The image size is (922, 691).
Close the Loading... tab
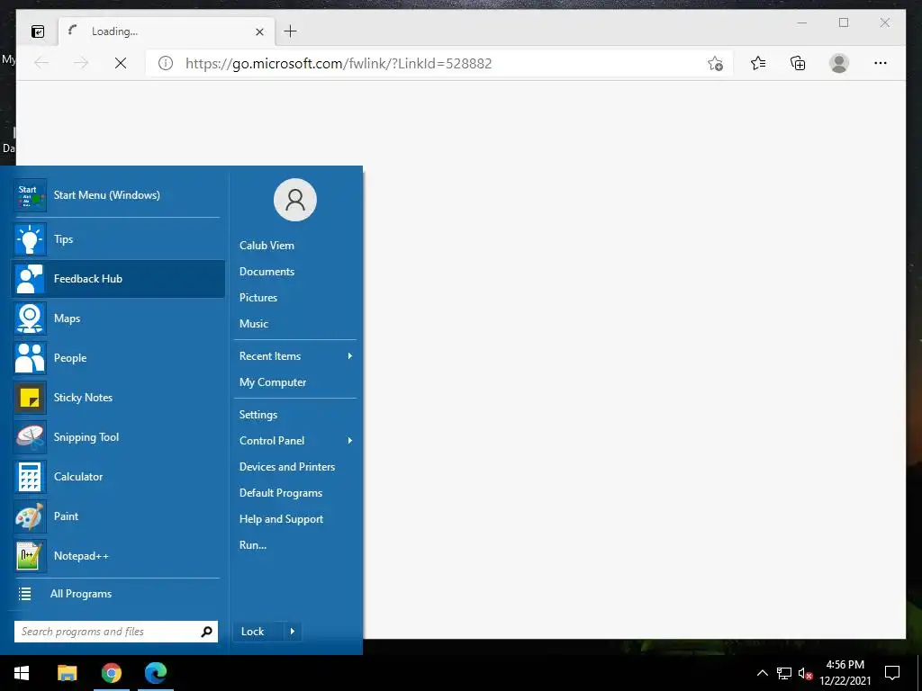(x=259, y=31)
